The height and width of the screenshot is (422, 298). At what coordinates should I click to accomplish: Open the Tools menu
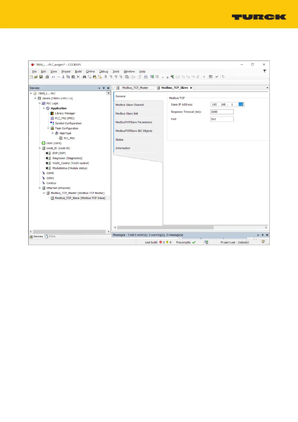click(x=116, y=71)
